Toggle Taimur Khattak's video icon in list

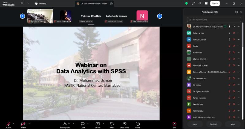point(234,40)
